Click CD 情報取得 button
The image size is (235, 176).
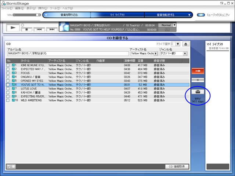(177, 166)
